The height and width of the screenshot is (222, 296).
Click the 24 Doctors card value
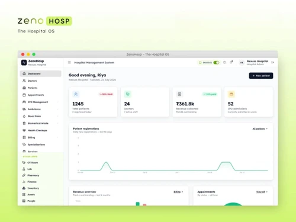127,104
